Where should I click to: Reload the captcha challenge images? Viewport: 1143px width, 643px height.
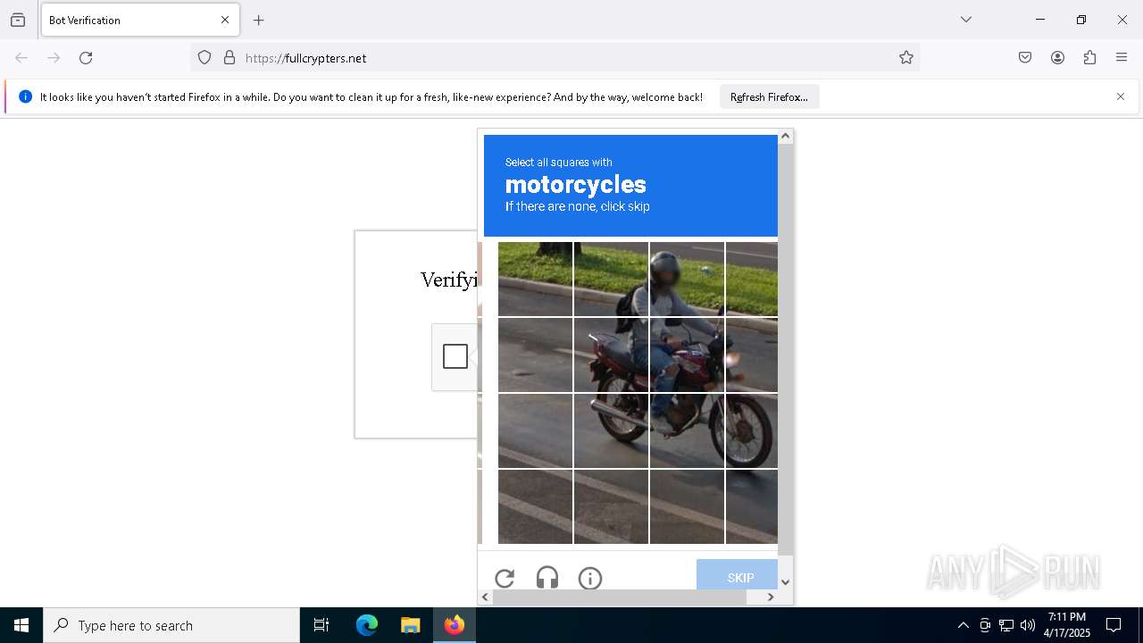505,579
